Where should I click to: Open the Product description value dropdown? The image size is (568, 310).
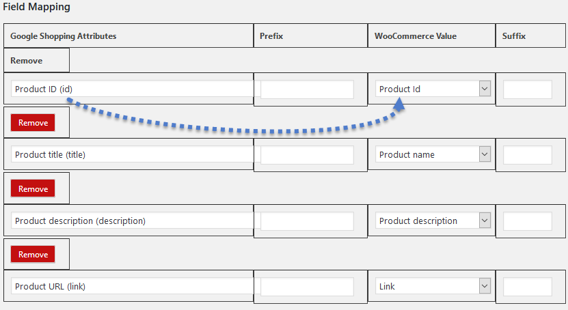coord(485,221)
